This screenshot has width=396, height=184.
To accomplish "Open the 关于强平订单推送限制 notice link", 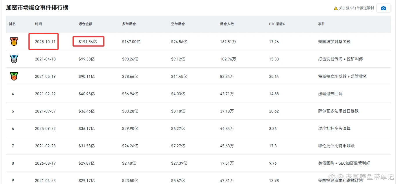I will (356, 8).
